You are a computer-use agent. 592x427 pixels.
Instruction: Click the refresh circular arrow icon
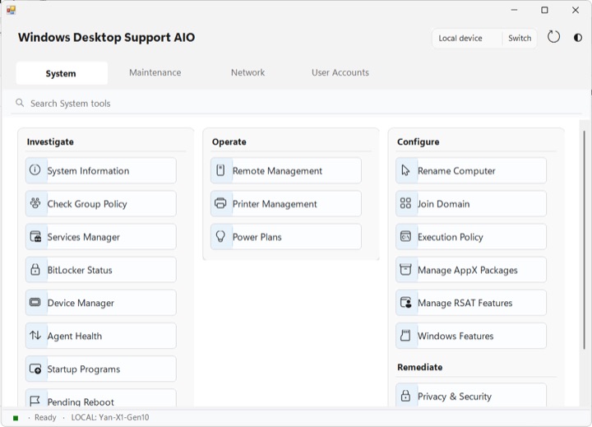point(553,37)
